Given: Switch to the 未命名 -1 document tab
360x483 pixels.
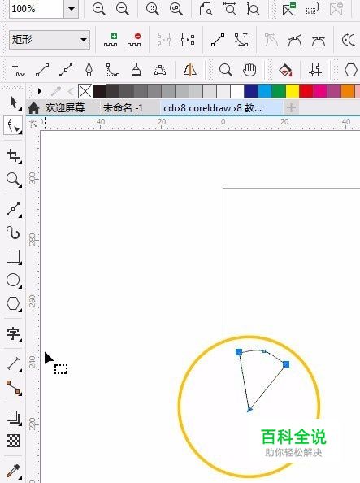Looking at the screenshot, I should 123,107.
